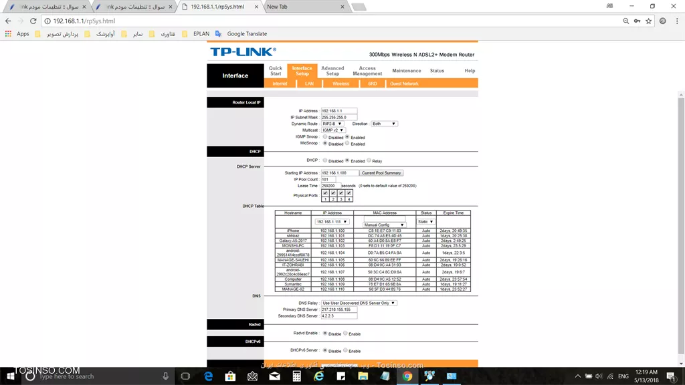Open the Direction dropdown

click(384, 124)
